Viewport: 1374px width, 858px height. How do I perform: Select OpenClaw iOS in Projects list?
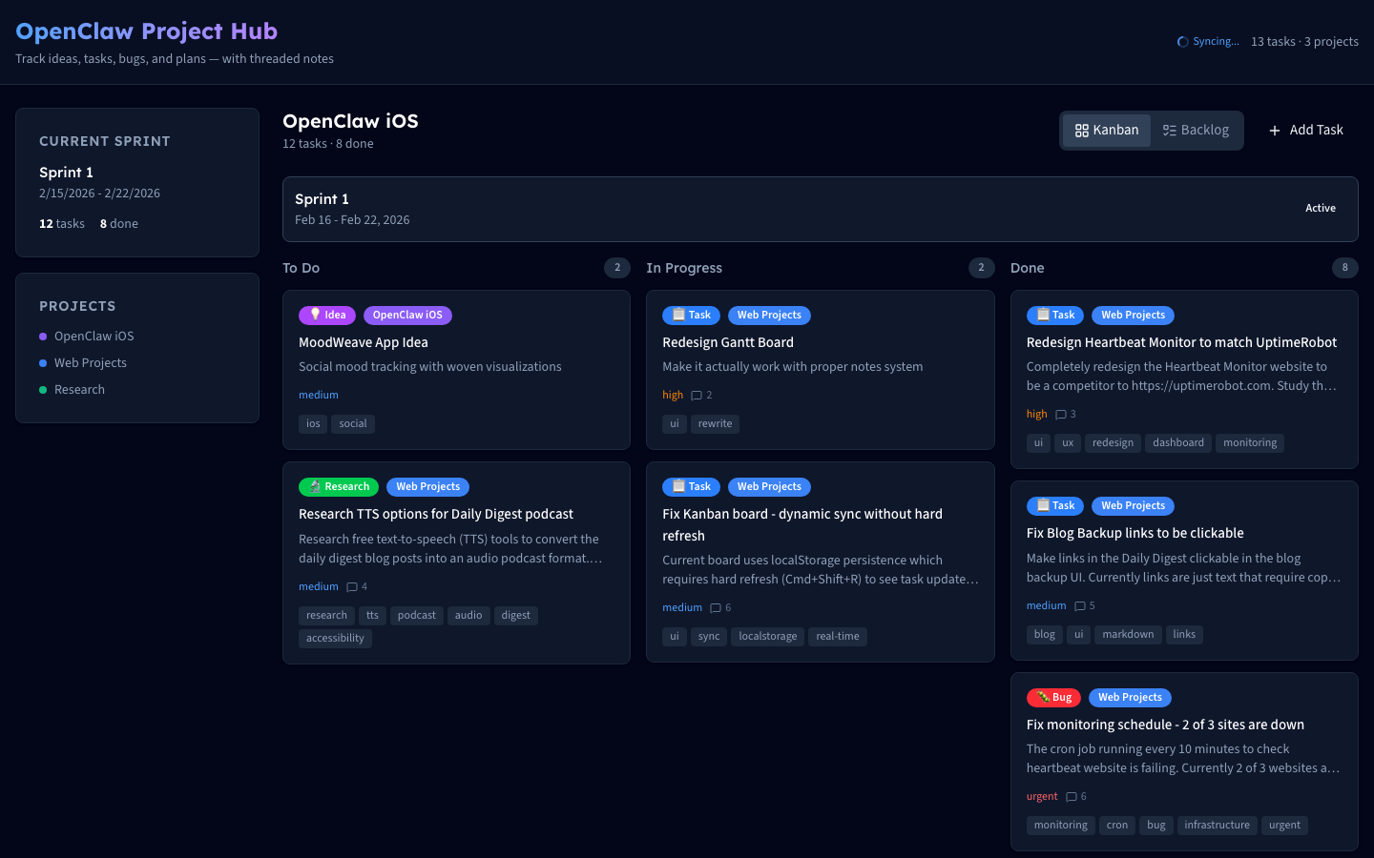[x=94, y=337]
